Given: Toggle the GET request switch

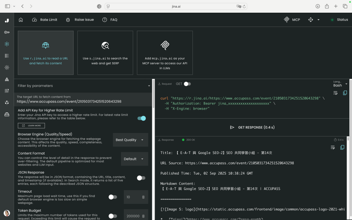Looking at the screenshot, I should (x=187, y=84).
